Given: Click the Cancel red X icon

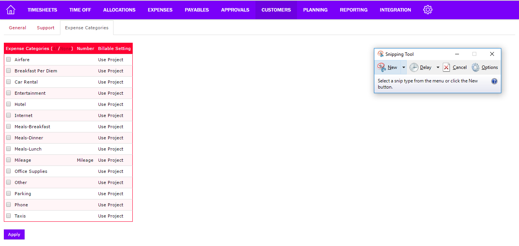Looking at the screenshot, I should coord(446,67).
